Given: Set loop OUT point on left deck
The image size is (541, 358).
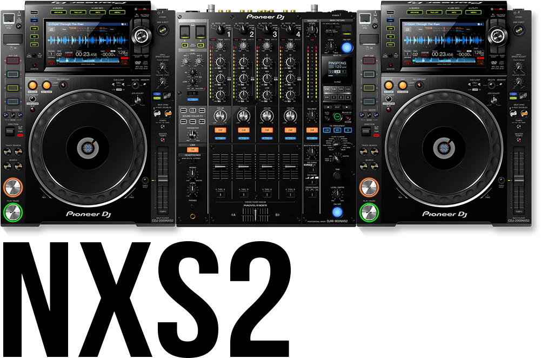Looking at the screenshot, I should (x=46, y=85).
